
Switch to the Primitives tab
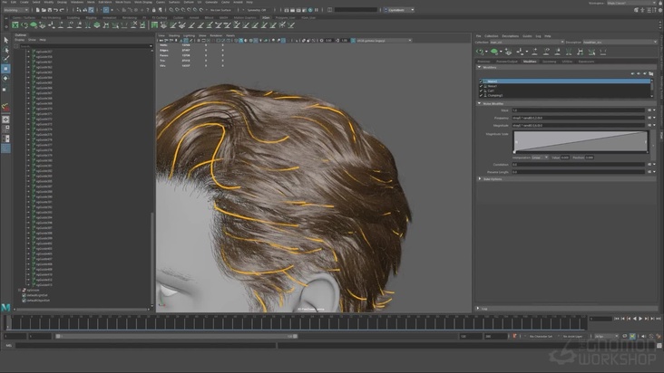483,62
